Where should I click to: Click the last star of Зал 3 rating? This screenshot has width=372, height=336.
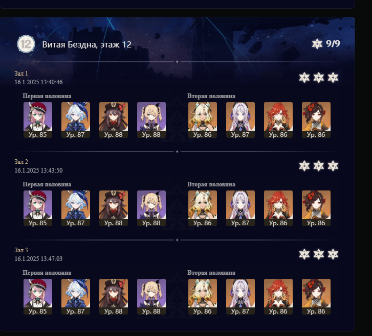click(x=333, y=254)
